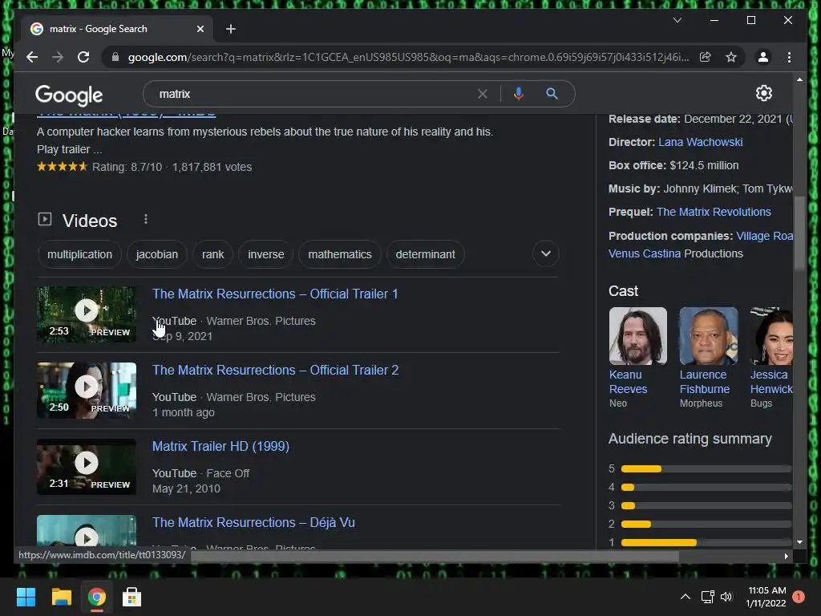Open Matrix Trailer HD (1999) link
This screenshot has height=616, width=821.
pos(220,446)
